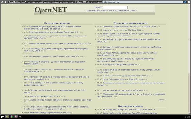Open the расширенный поиск link
The height and width of the screenshot is (119, 191).
(x=97, y=10)
